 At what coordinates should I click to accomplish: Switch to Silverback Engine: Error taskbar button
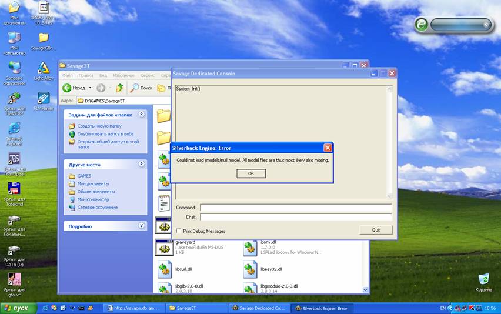pyautogui.click(x=322, y=308)
